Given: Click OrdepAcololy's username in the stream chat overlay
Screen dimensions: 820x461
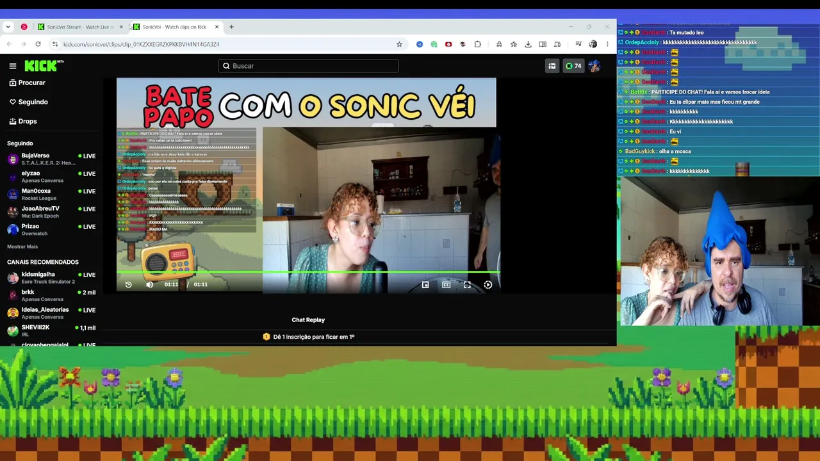Looking at the screenshot, I should (642, 42).
